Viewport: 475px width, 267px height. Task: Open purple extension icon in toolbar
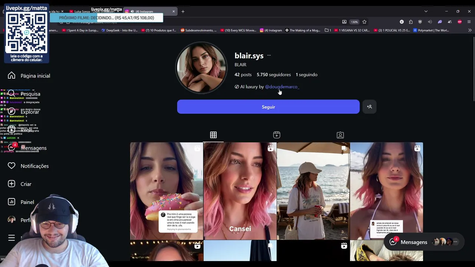(440, 22)
